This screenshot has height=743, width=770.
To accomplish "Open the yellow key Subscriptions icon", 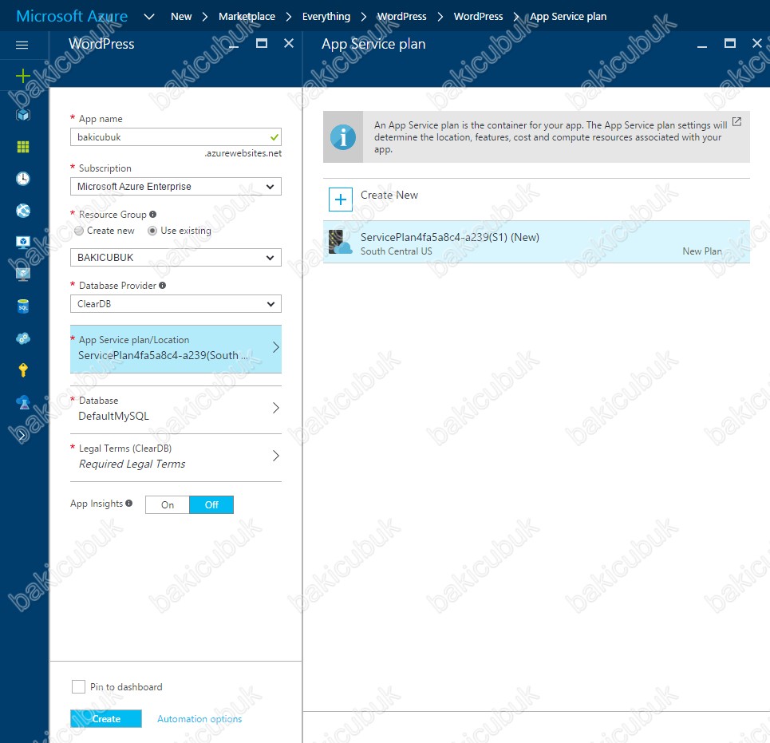I will click(x=23, y=370).
